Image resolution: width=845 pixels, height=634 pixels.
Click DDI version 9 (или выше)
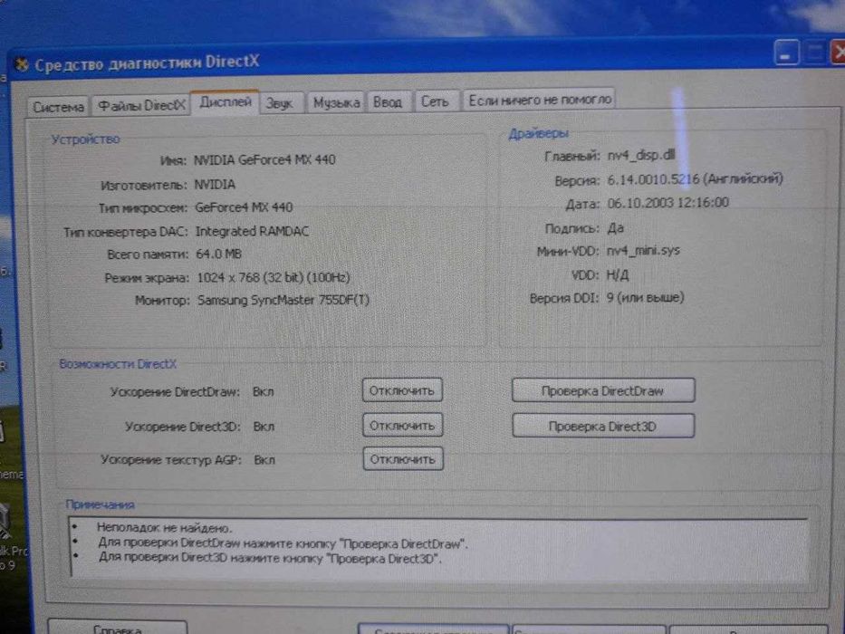tap(645, 298)
